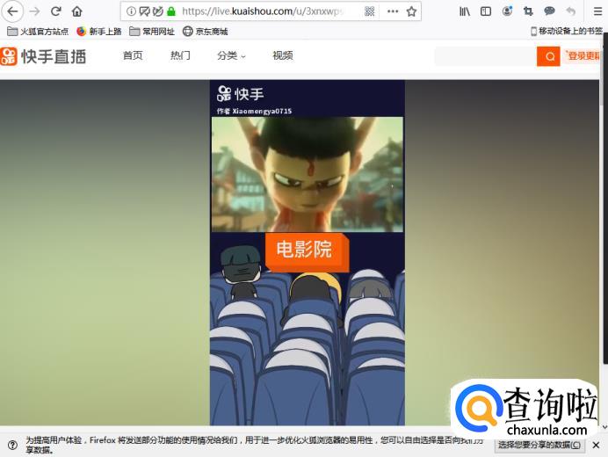
Task: Open the chat bubble toolbar icon
Action: 549,11
